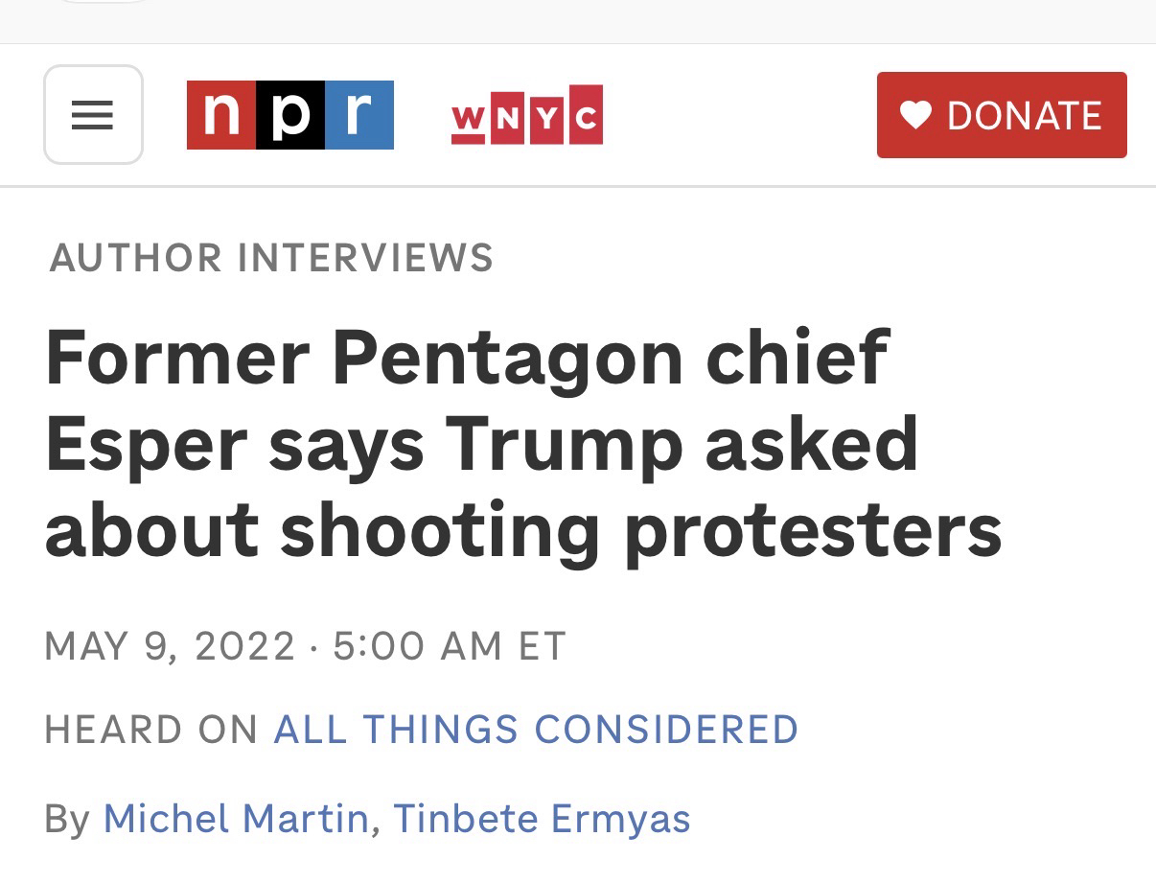
Task: Open Tinbete Ermyas's author page
Action: [x=542, y=819]
